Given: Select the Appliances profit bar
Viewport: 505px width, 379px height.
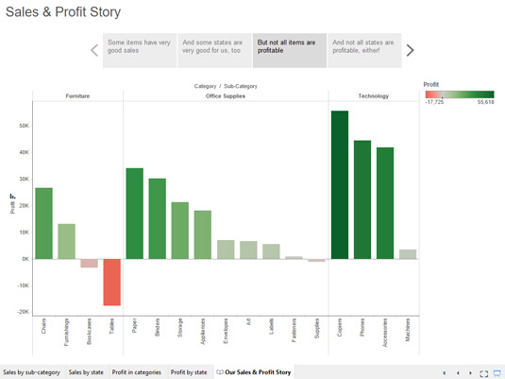Looking at the screenshot, I should pos(203,234).
